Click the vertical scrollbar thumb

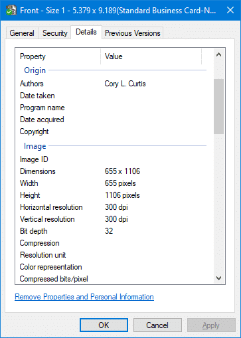(218, 106)
